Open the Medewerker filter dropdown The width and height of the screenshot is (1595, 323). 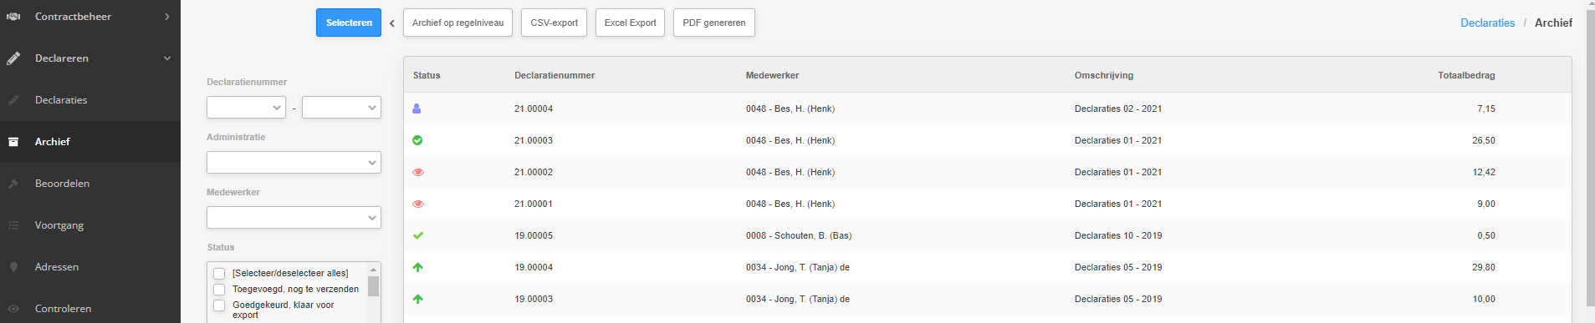pos(294,217)
